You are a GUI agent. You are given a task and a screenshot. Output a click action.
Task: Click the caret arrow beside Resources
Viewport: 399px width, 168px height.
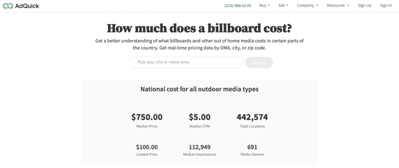[x=348, y=5]
